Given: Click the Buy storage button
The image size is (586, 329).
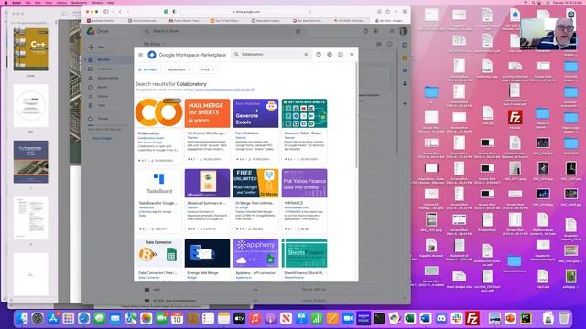Looking at the screenshot, I should click(x=102, y=138).
